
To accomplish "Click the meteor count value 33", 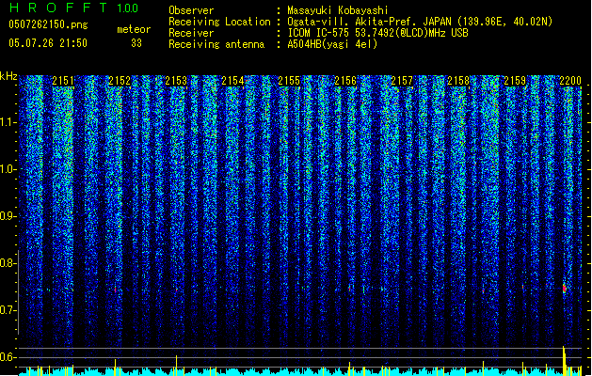I will point(136,43).
